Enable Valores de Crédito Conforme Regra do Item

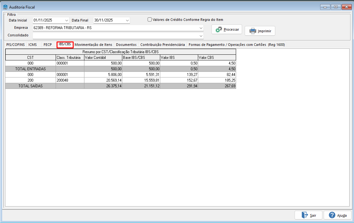150,20
